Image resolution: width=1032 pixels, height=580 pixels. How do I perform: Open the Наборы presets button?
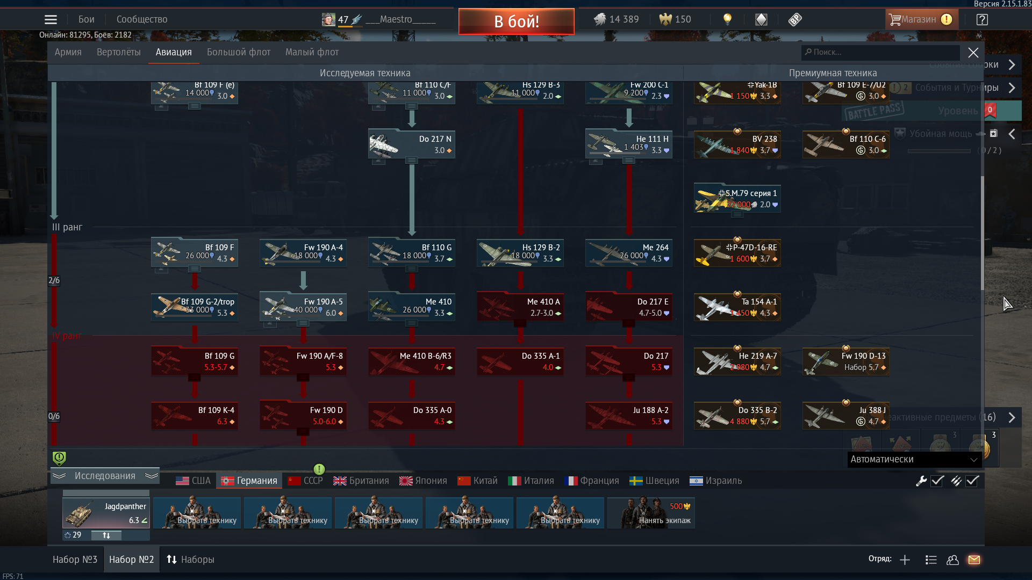[x=190, y=560]
